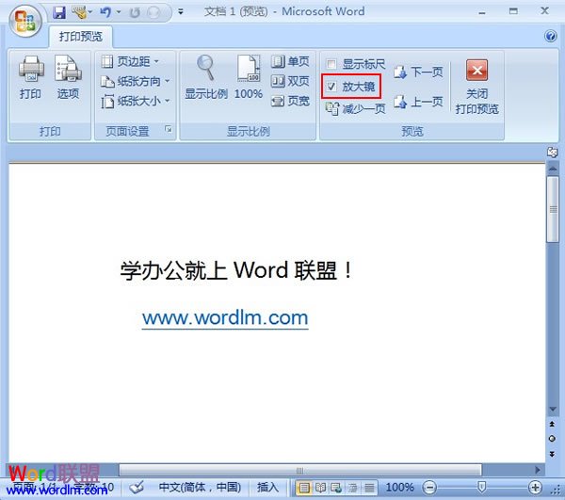
Task: Open Customize Quick Access Toolbar dropdown
Action: [181, 12]
